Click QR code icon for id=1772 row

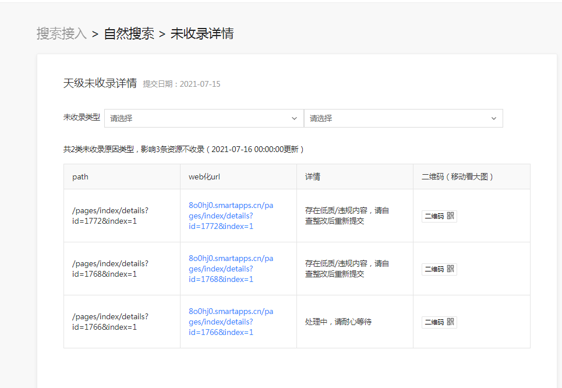[x=451, y=216]
